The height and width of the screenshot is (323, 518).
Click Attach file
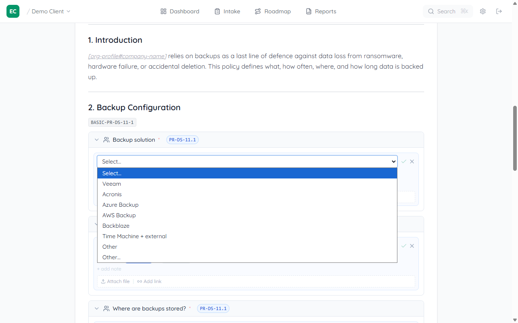point(115,281)
